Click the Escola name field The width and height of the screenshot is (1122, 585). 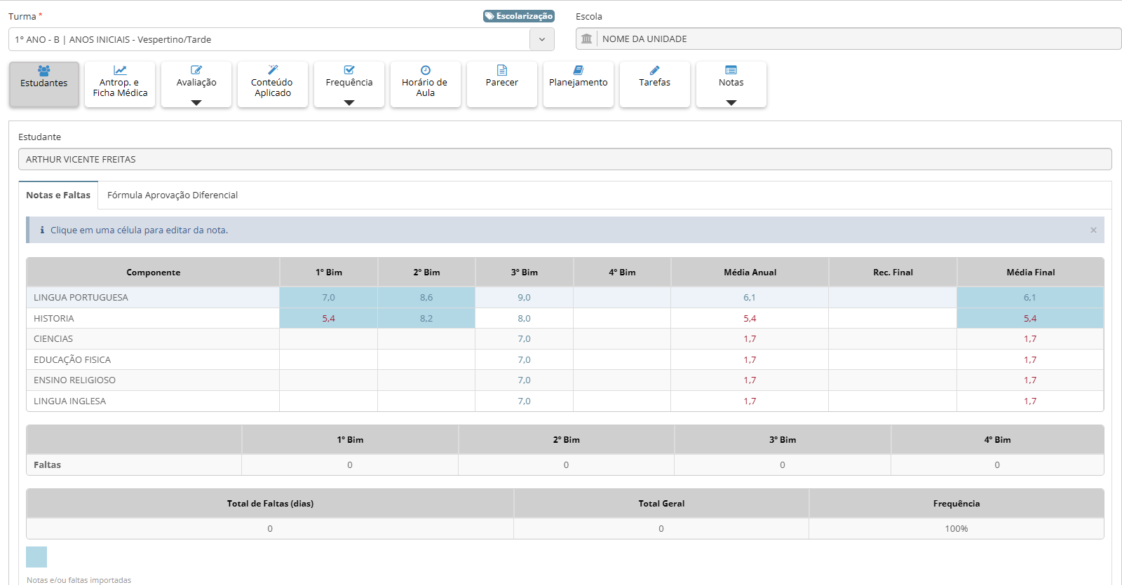[x=849, y=39]
